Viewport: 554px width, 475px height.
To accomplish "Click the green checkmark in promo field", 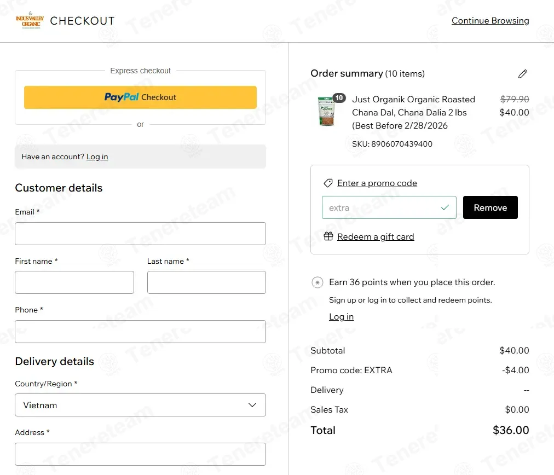I will click(445, 207).
